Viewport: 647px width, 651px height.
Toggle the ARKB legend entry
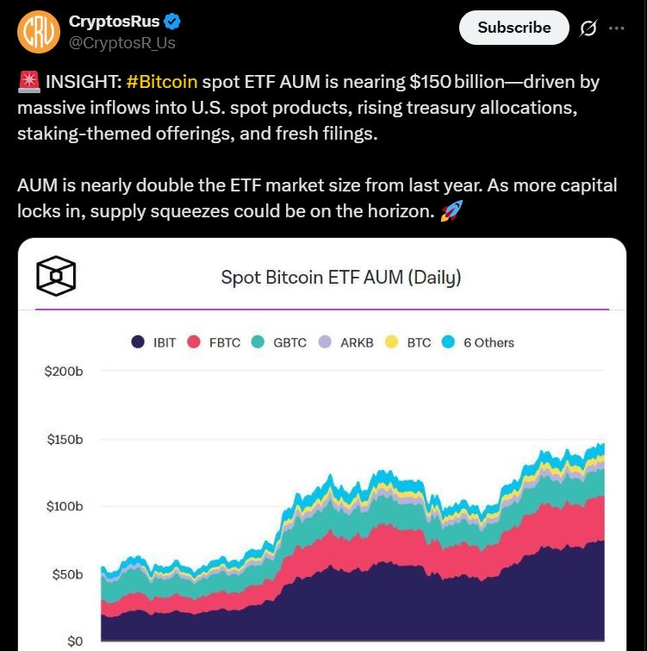click(x=348, y=342)
